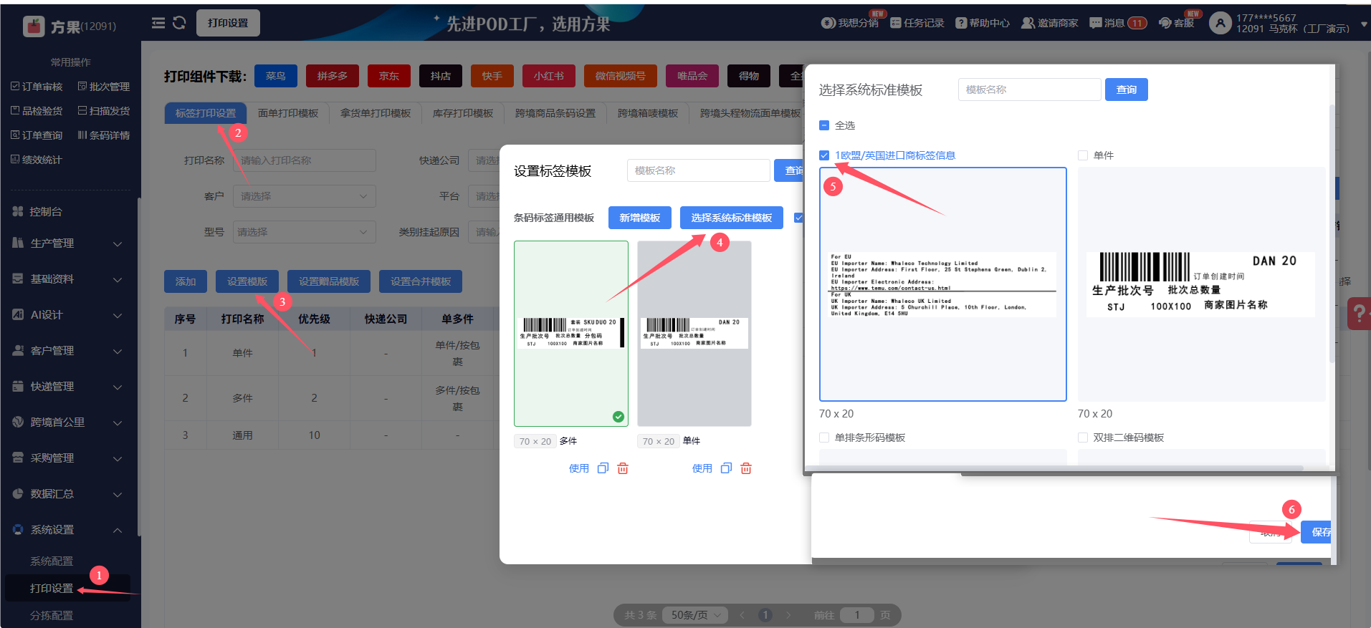Image resolution: width=1371 pixels, height=628 pixels.
Task: Switch to 跨境商品条码设置 tab
Action: (555, 113)
